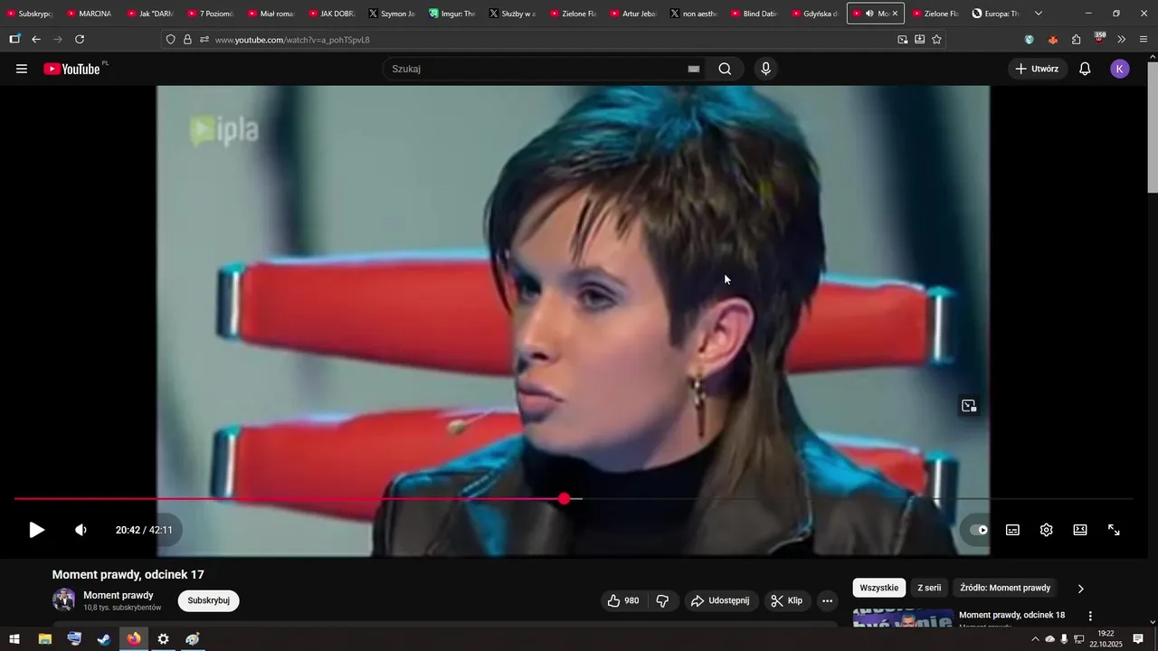
Task: Mute the playing tab speaker icon
Action: pyautogui.click(x=869, y=14)
